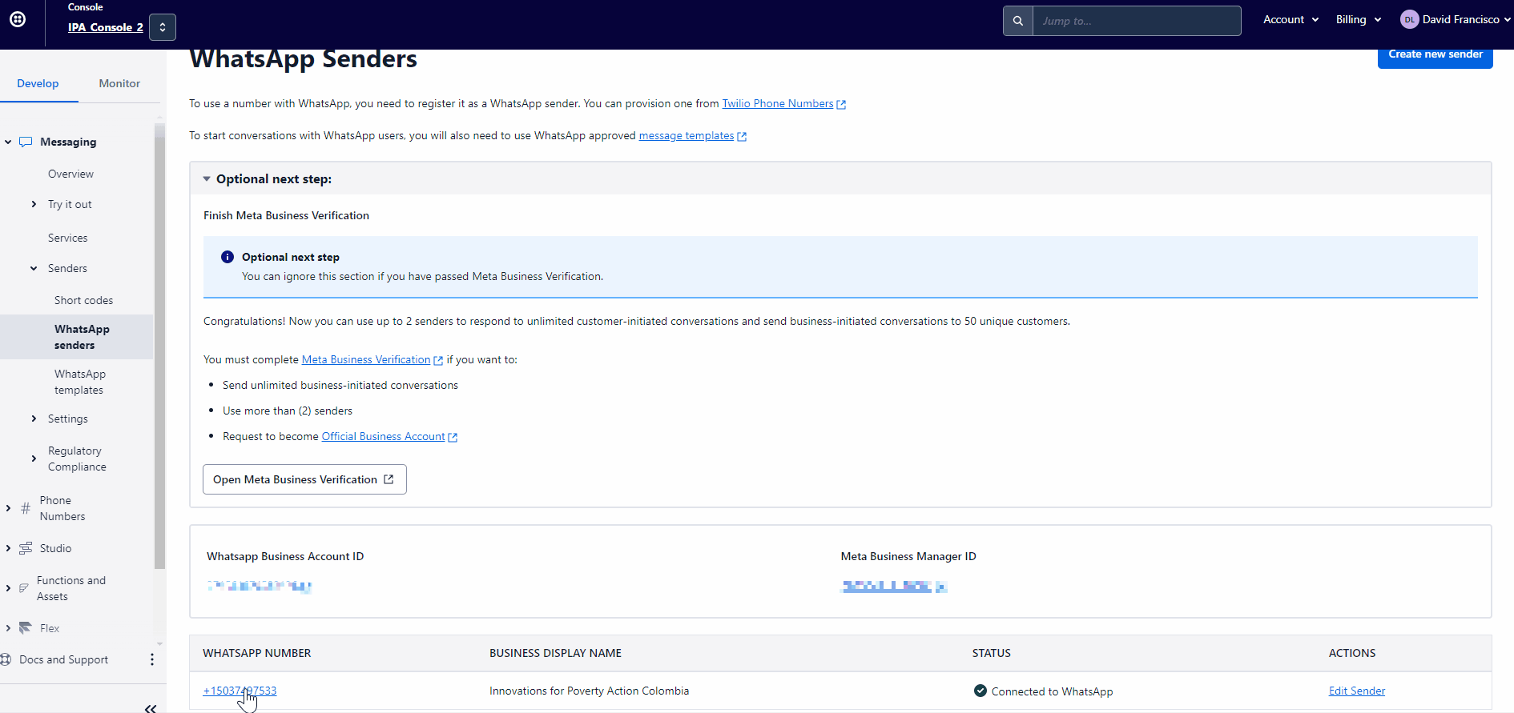Open message templates link

point(687,135)
